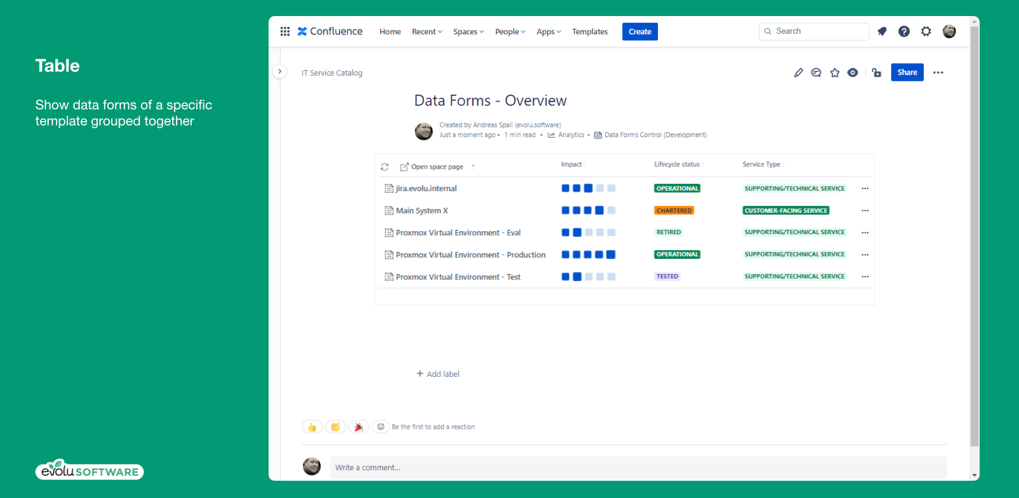This screenshot has width=1019, height=498.
Task: Open notifications bell icon
Action: click(882, 32)
